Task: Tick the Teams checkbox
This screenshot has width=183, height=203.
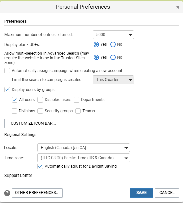Action: point(78,111)
